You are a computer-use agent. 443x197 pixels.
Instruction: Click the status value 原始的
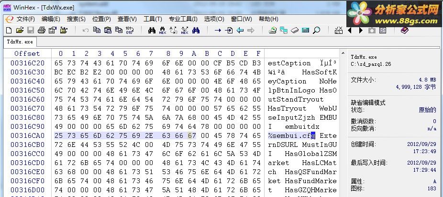tap(428, 110)
